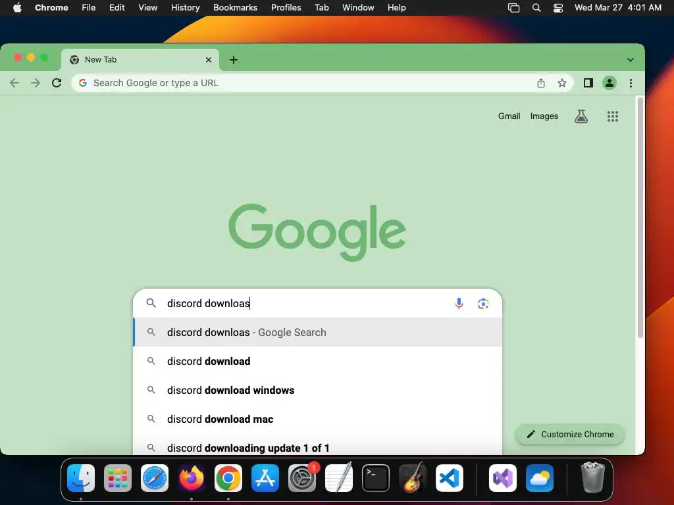
Task: Open Visual Studio Code from the Dock
Action: tap(449, 478)
